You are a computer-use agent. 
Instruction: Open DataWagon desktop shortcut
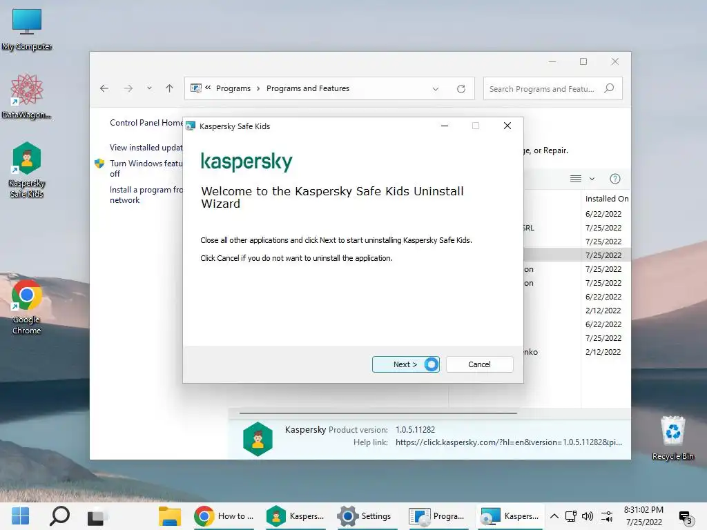[x=27, y=97]
